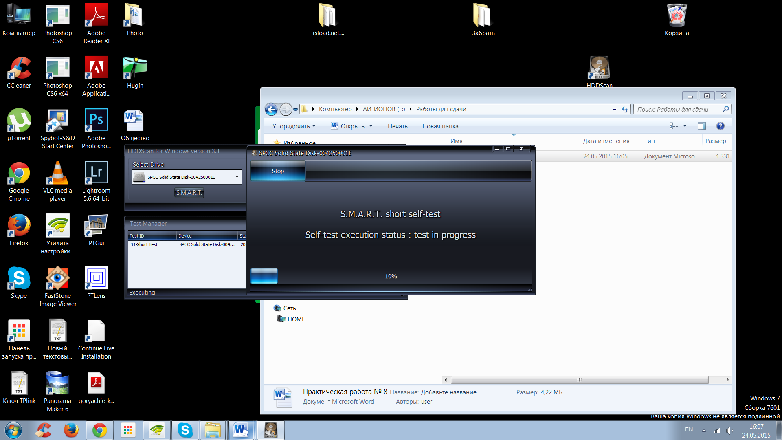The image size is (782, 440).
Task: Refresh the Explorer folder view
Action: (x=625, y=109)
